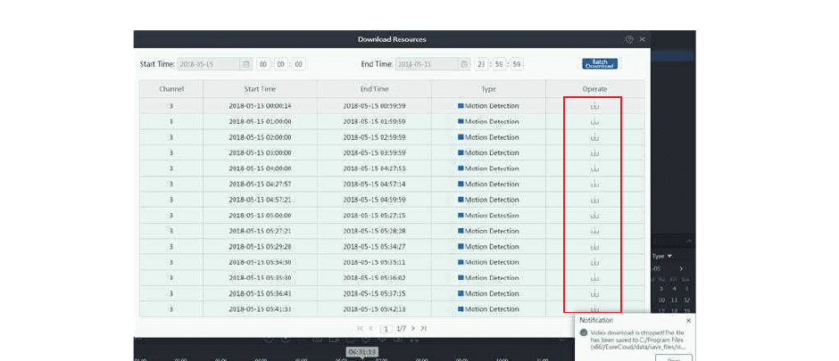Viewport: 839px width, 361px height.
Task: Select the row ending 2018-05-15 04:27:53
Action: 392,168
